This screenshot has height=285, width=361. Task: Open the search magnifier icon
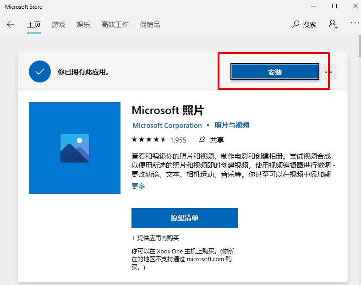pos(295,24)
